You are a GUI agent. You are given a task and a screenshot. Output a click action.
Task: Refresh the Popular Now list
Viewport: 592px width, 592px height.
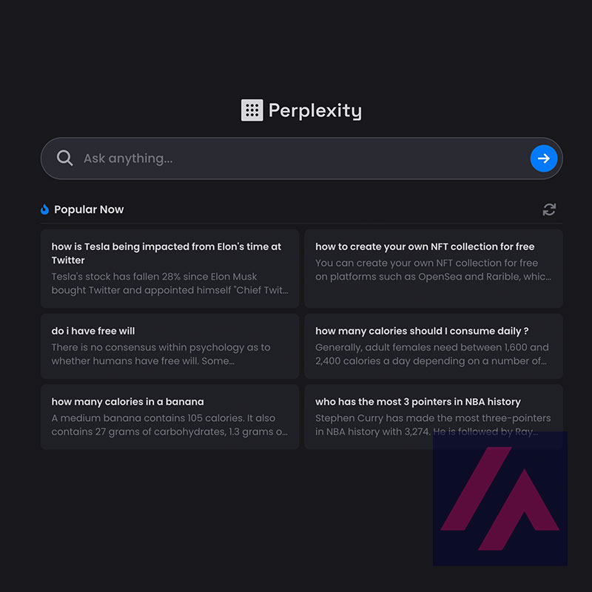point(549,209)
